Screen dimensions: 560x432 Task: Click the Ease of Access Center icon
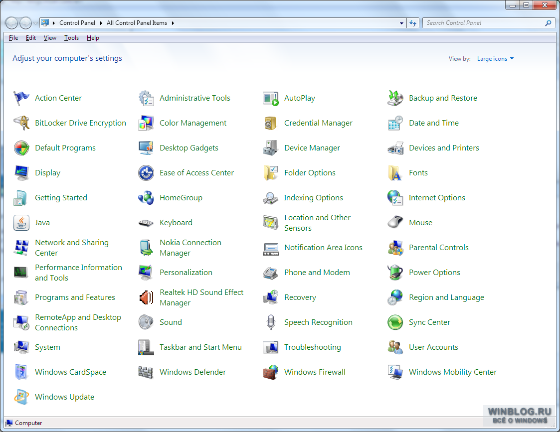click(x=146, y=173)
